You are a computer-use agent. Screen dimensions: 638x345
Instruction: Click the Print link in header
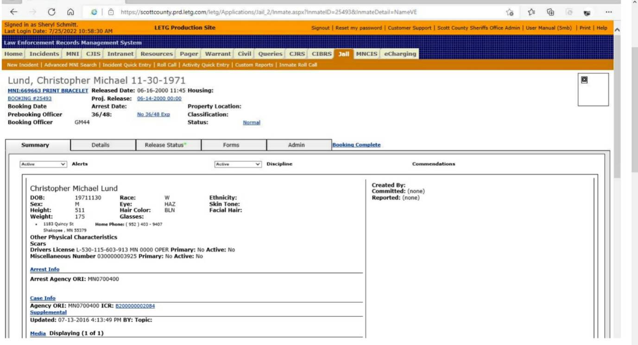585,28
